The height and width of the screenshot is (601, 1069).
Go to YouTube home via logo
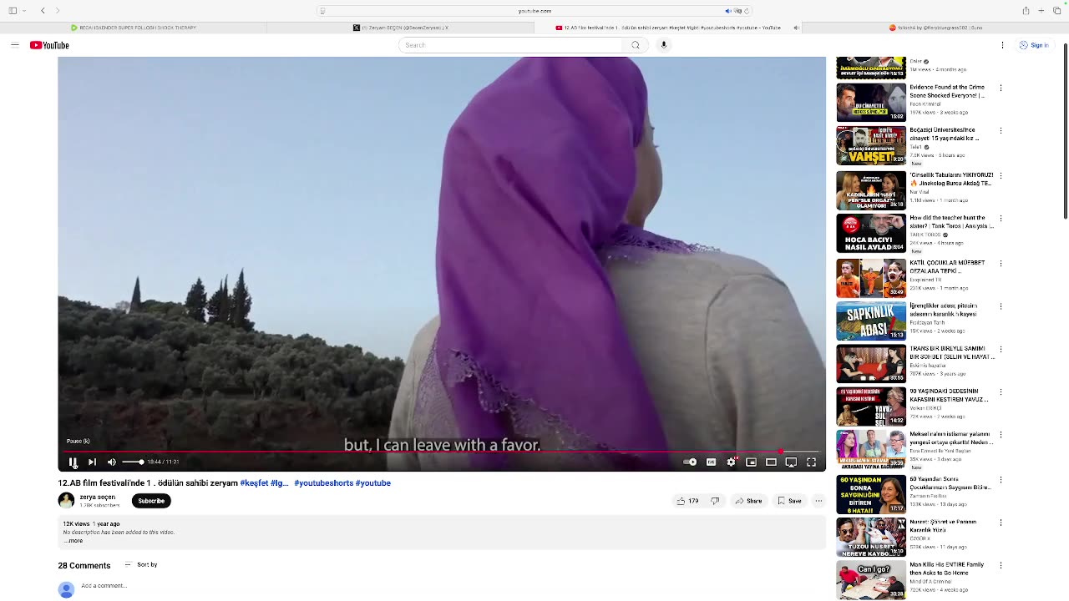point(49,45)
